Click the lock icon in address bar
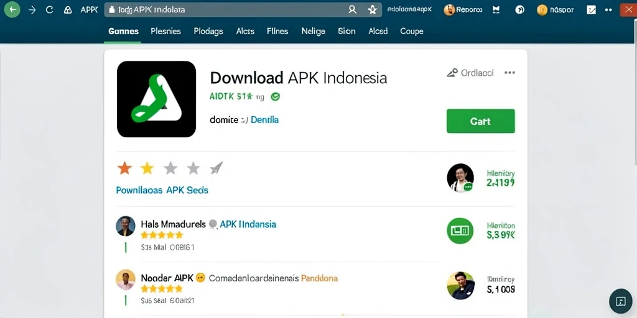The width and height of the screenshot is (637, 318). pos(112,10)
